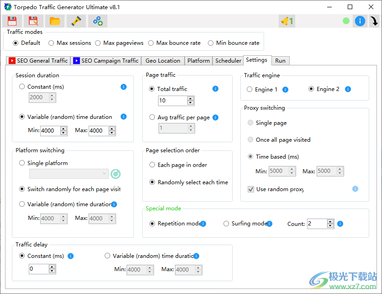Click the refresh icon beside platform dropdown
382x294 pixels.
116,174
